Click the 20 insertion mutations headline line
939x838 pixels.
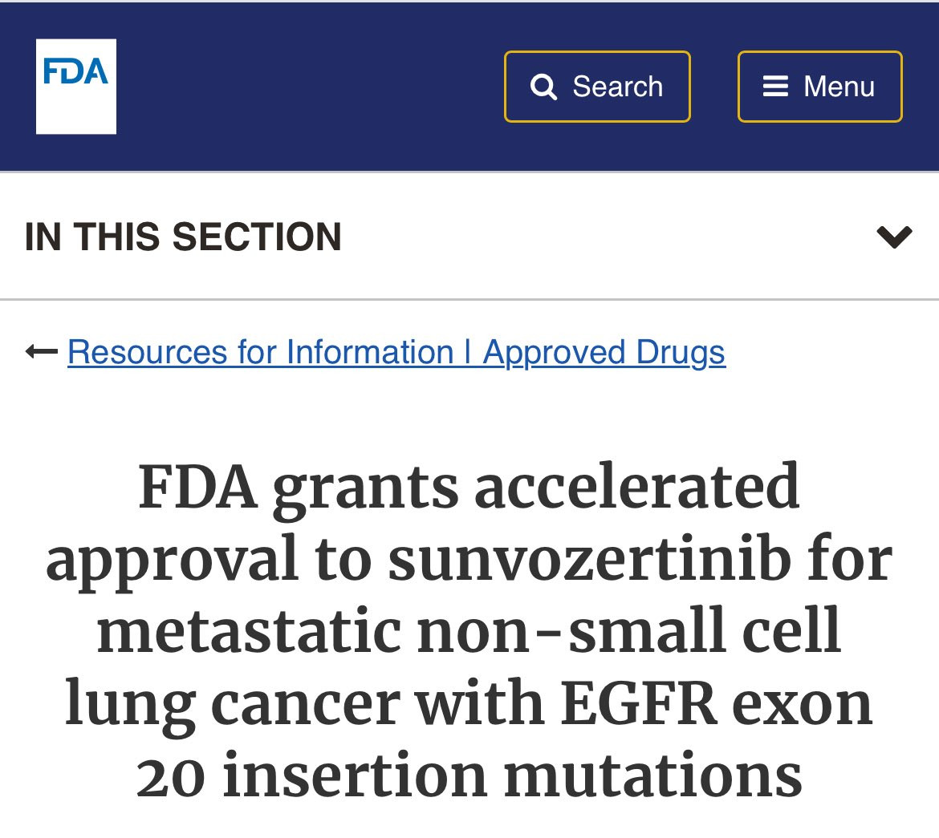pyautogui.click(x=469, y=775)
